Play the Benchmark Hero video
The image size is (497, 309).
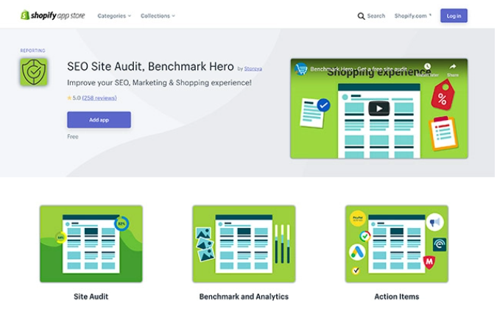point(378,109)
